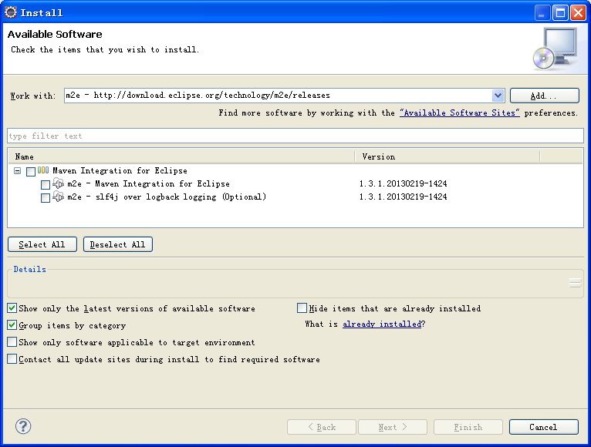Image resolution: width=591 pixels, height=447 pixels.
Task: Click the Details section label
Action: tap(30, 269)
